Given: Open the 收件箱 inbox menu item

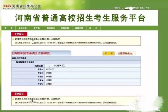Looking at the screenshot, I should pos(37,28).
